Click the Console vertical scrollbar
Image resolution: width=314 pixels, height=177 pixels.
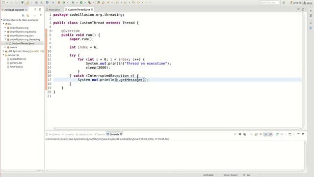coord(305,155)
